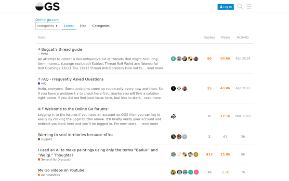Click the Support category badge
The image size is (289, 181).
pyautogui.click(x=45, y=139)
